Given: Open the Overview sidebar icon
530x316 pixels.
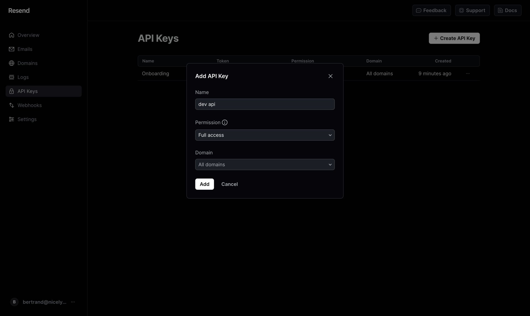Looking at the screenshot, I should (x=12, y=35).
